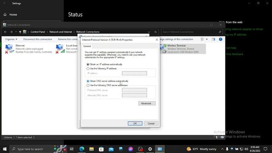Click Change settings of this connection
This screenshot has width=272, height=153.
176,39
